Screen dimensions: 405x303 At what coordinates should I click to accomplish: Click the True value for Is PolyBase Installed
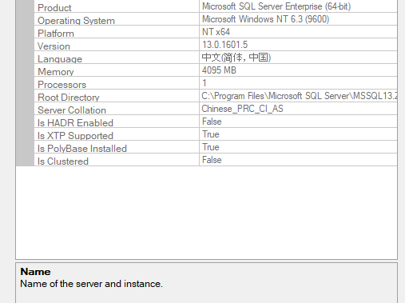point(211,147)
